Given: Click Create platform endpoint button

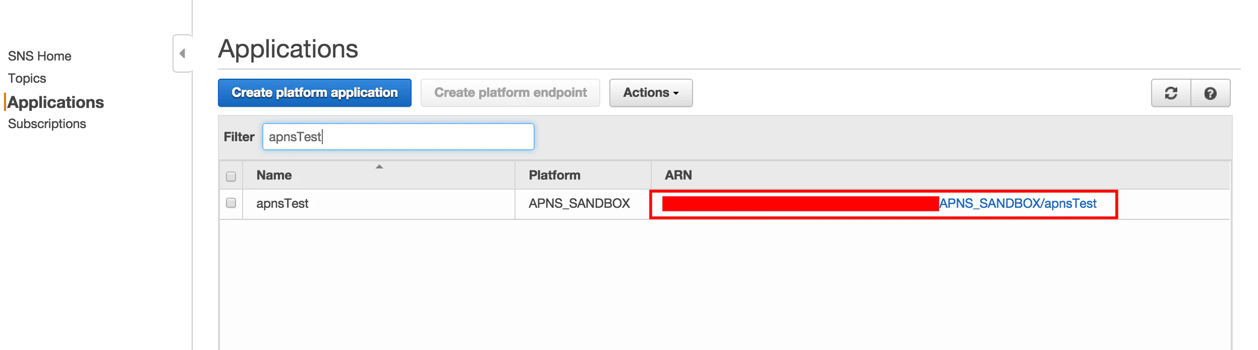Looking at the screenshot, I should tap(510, 93).
